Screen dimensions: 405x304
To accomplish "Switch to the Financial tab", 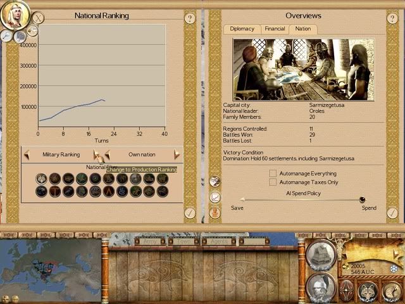I will click(x=274, y=28).
